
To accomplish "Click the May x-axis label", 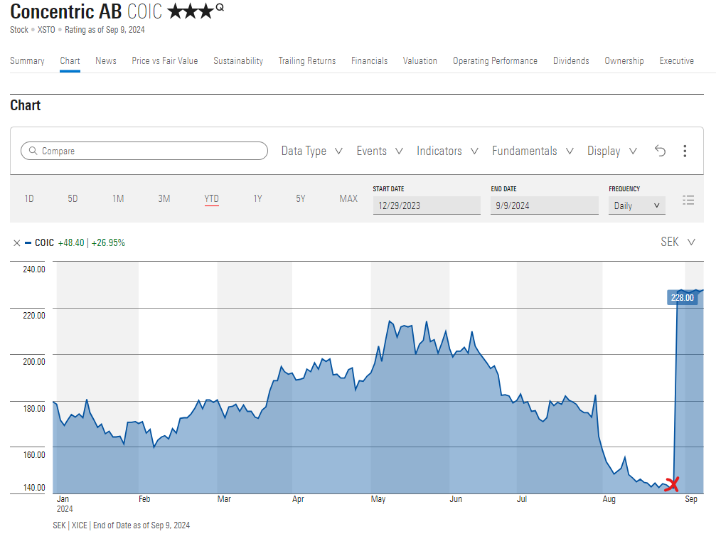I will (x=378, y=499).
